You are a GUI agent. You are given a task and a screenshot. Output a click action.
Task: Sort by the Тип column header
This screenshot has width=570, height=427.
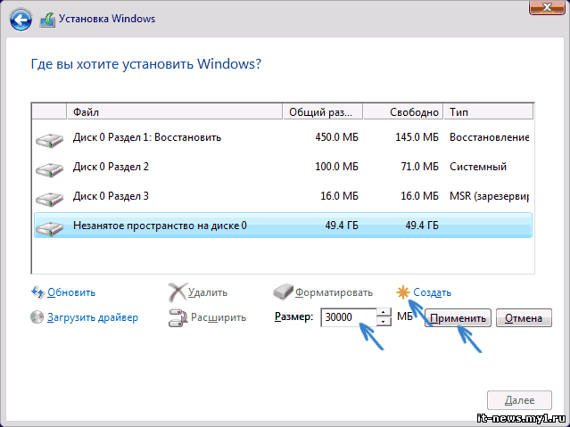coord(488,112)
